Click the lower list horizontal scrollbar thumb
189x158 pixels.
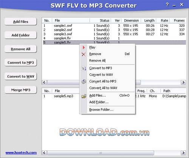(101, 153)
